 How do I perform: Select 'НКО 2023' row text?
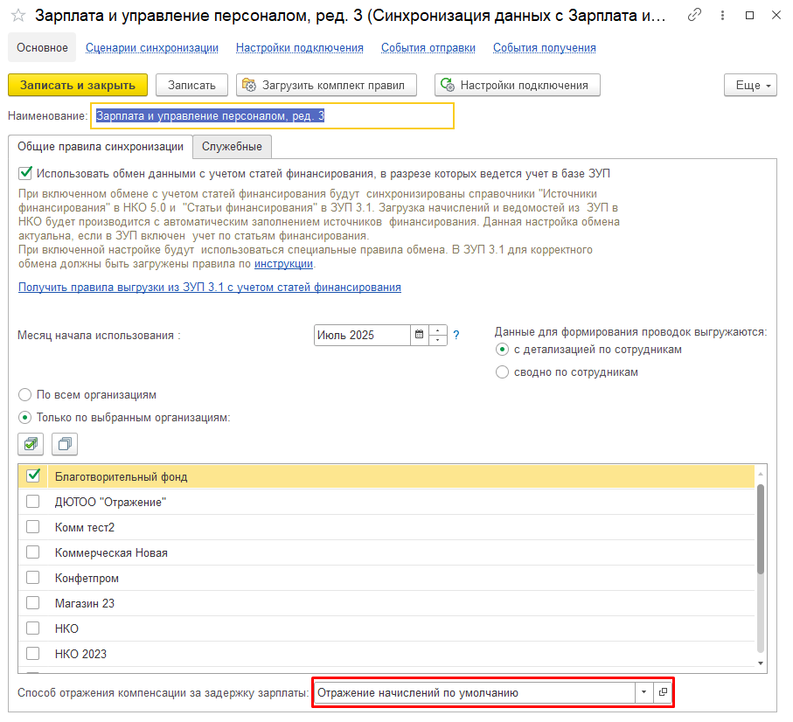point(80,654)
